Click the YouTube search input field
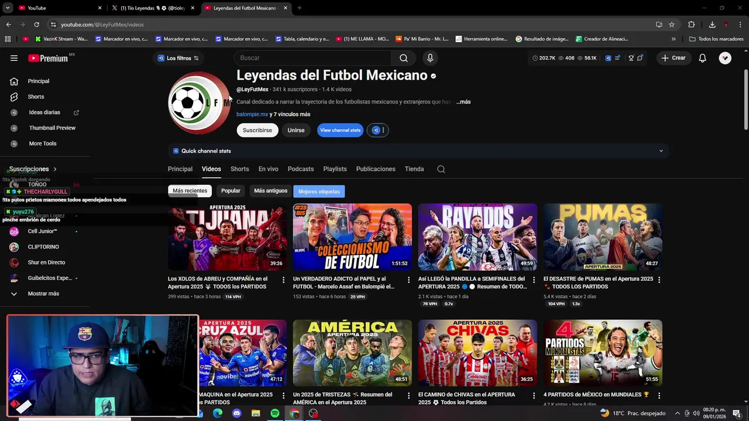 [313, 58]
